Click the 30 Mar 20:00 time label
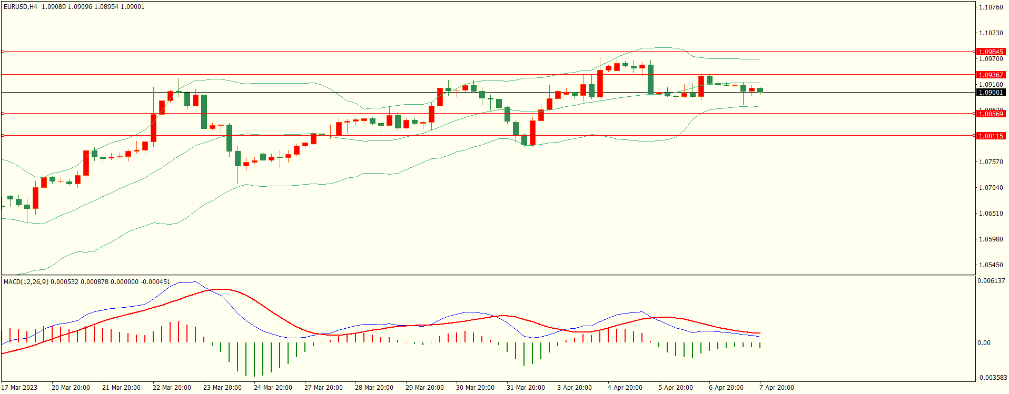Image resolution: width=1009 pixels, height=394 pixels. (476, 388)
